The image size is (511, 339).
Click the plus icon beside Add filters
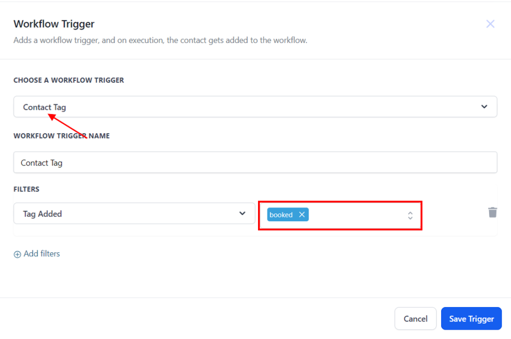17,254
